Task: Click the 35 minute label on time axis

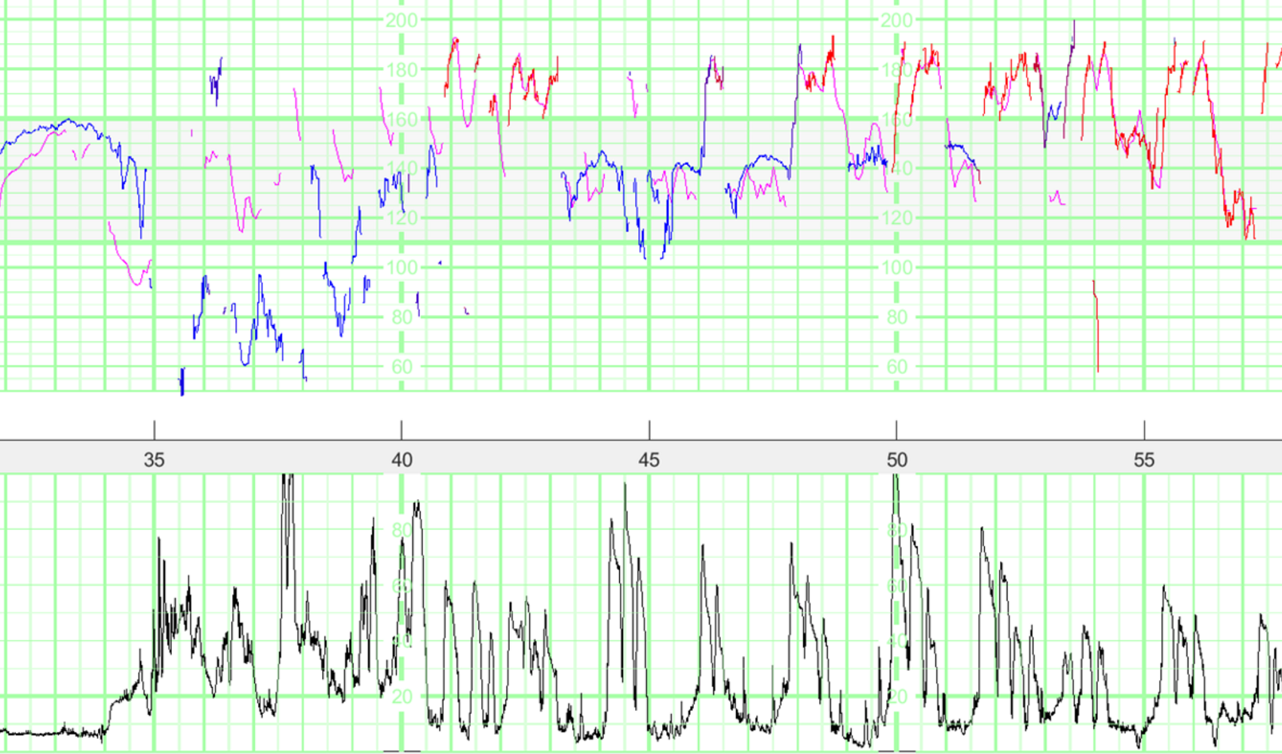Action: [x=154, y=460]
